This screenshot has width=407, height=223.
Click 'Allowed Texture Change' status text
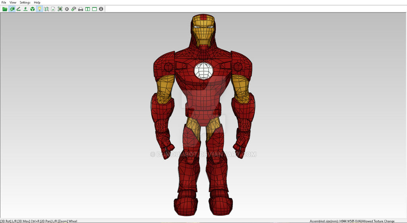pos(378,221)
